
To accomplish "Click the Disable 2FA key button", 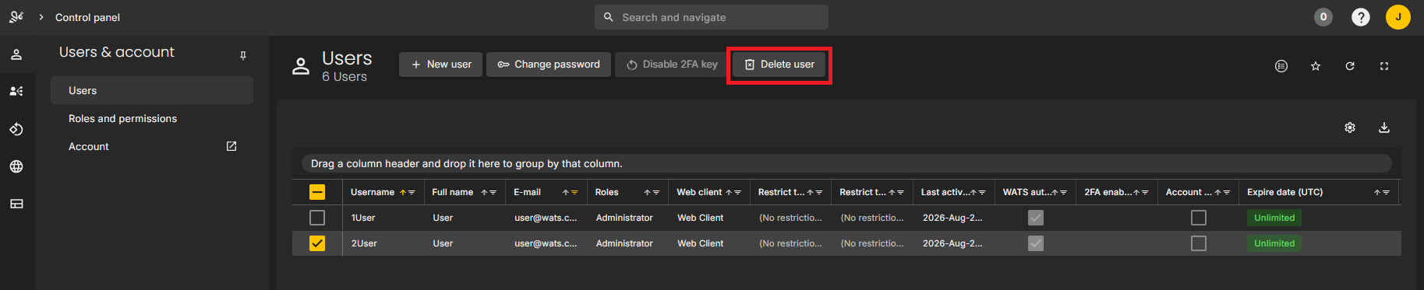I will 672,65.
